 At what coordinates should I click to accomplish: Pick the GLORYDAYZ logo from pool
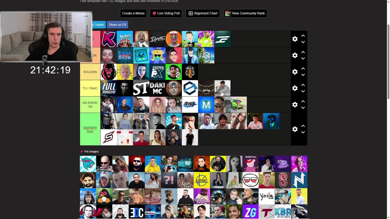pyautogui.click(x=202, y=180)
